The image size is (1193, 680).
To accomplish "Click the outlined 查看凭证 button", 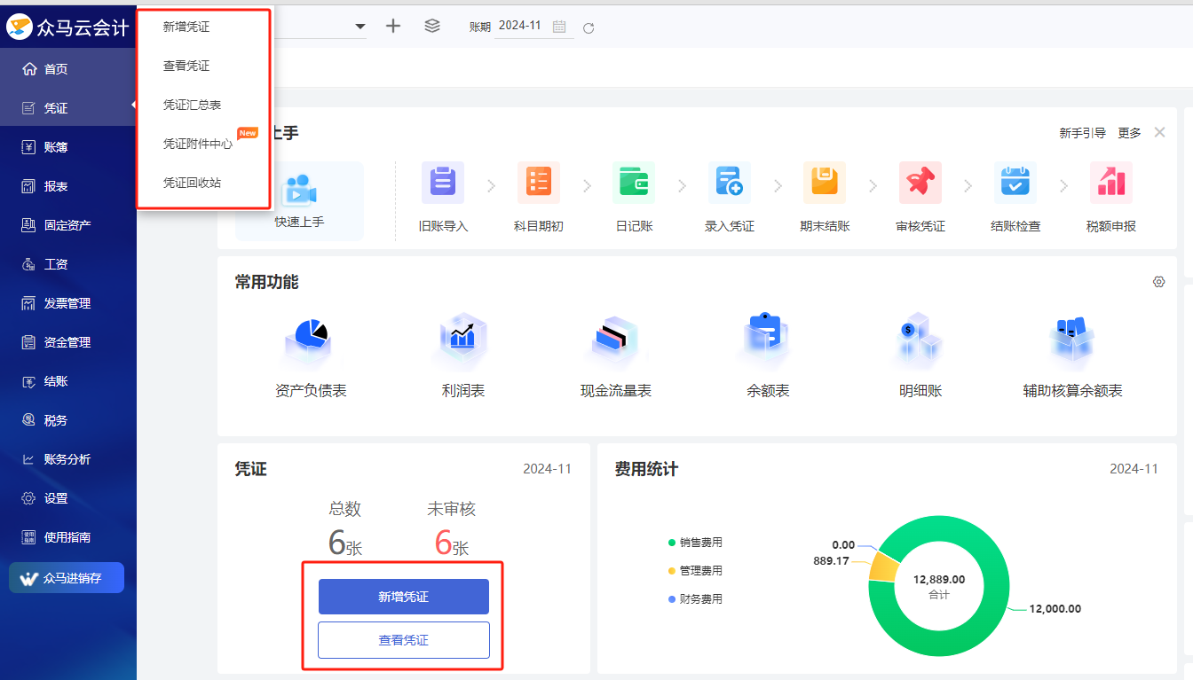I will click(404, 640).
